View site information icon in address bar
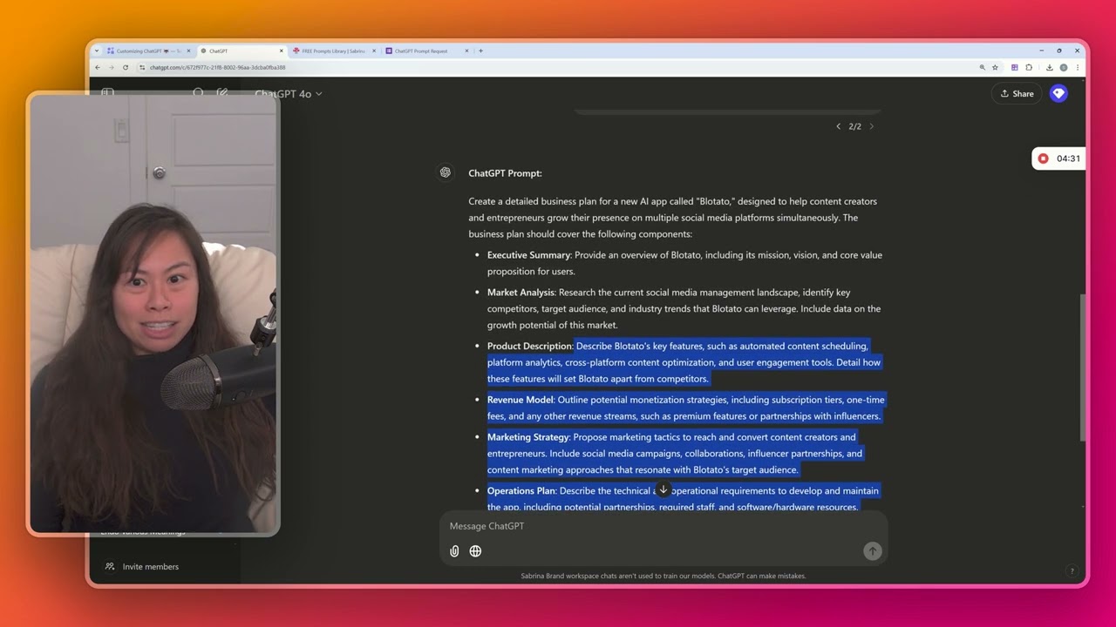Viewport: 1116px width, 627px height. [142, 67]
